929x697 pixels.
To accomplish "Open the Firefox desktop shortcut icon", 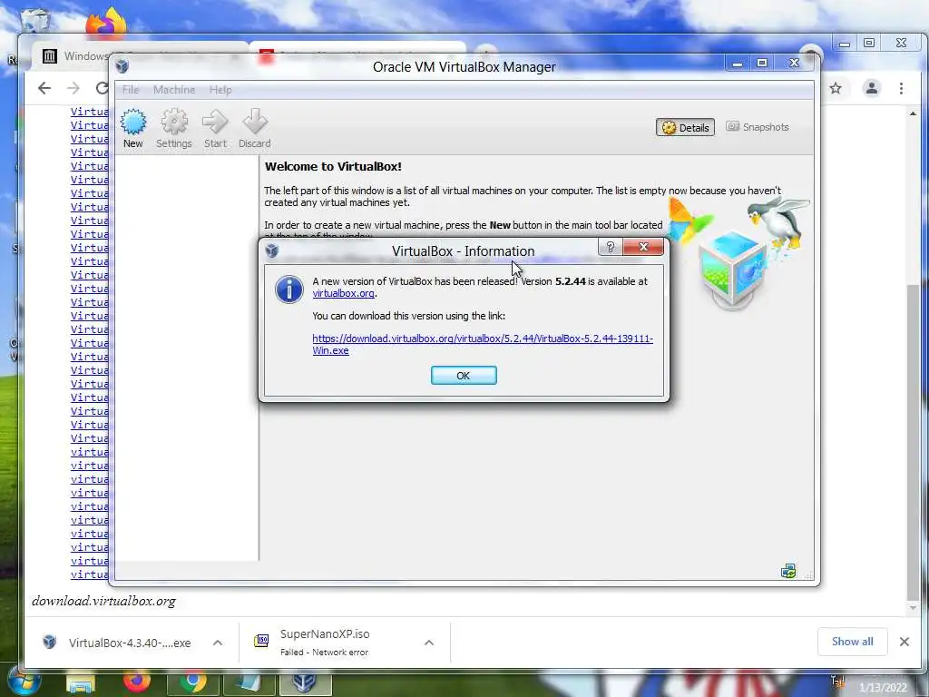I will coord(107,23).
